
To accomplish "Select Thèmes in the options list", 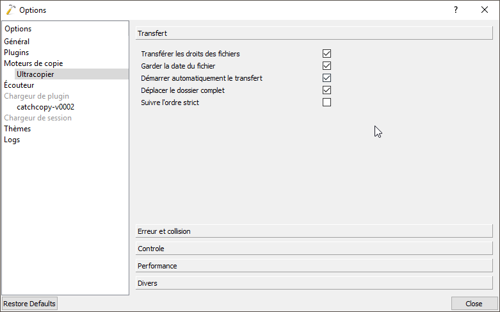I will coord(17,129).
